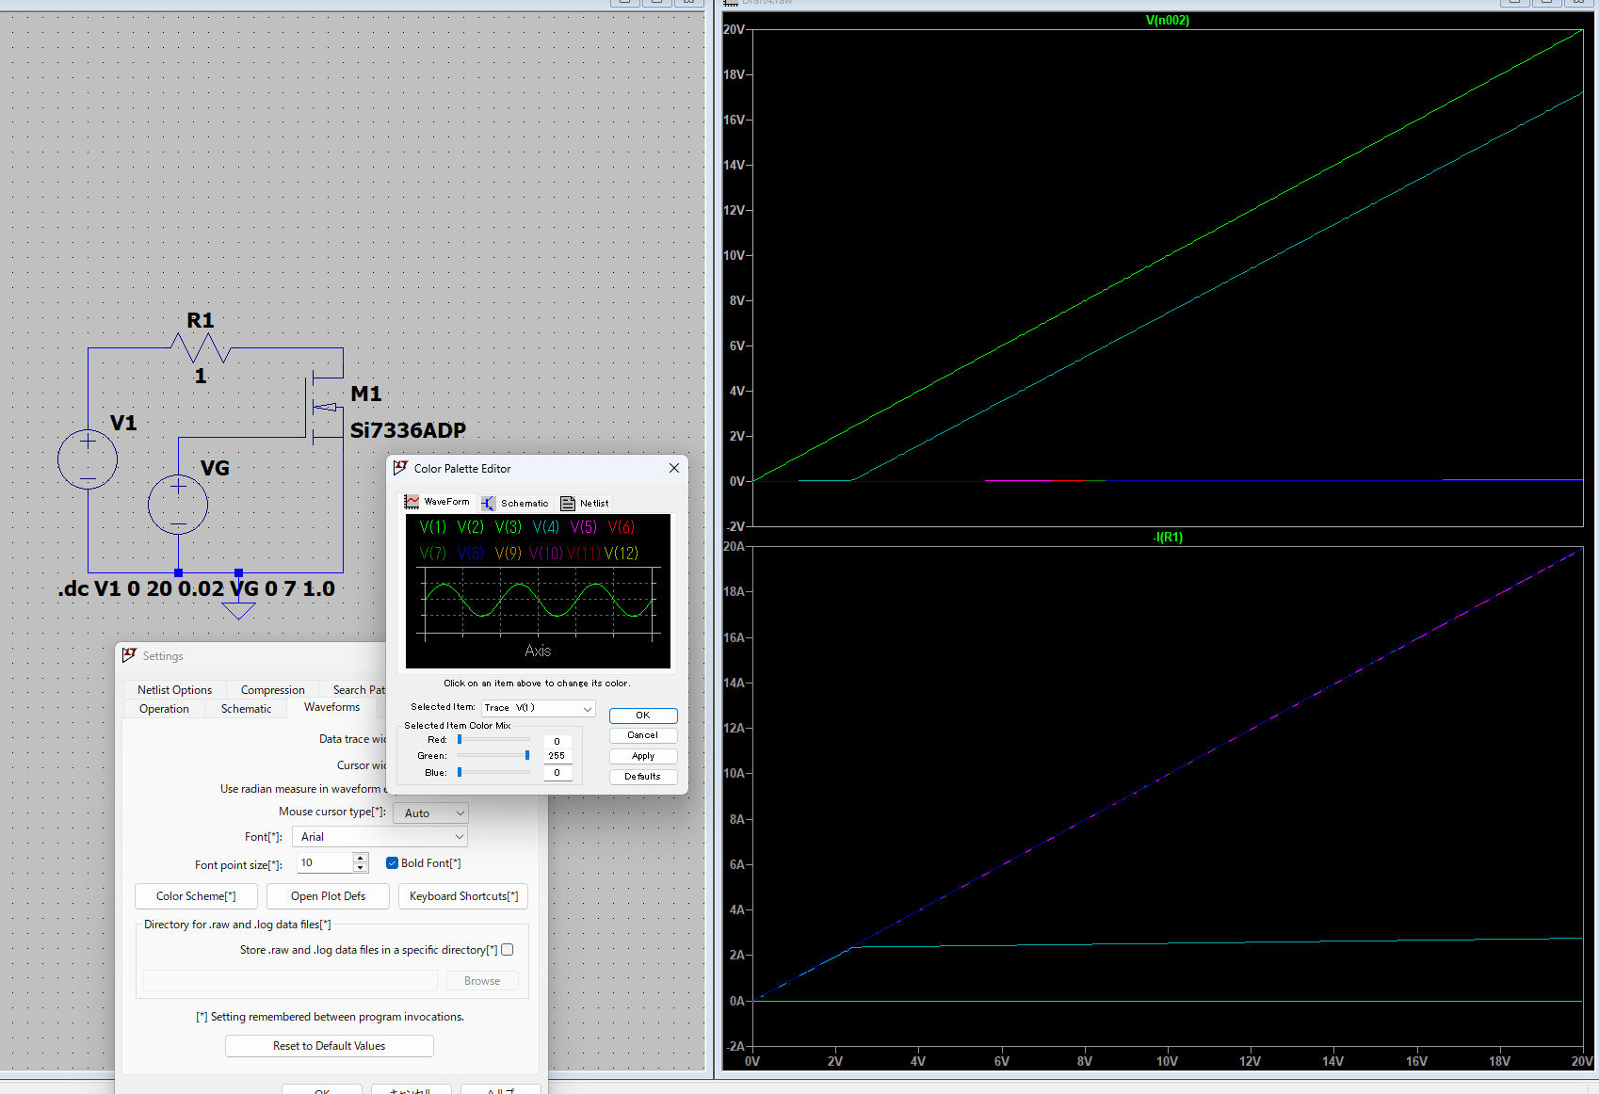This screenshot has width=1599, height=1094.
Task: Close the Color Palette Editor dialog
Action: point(673,468)
